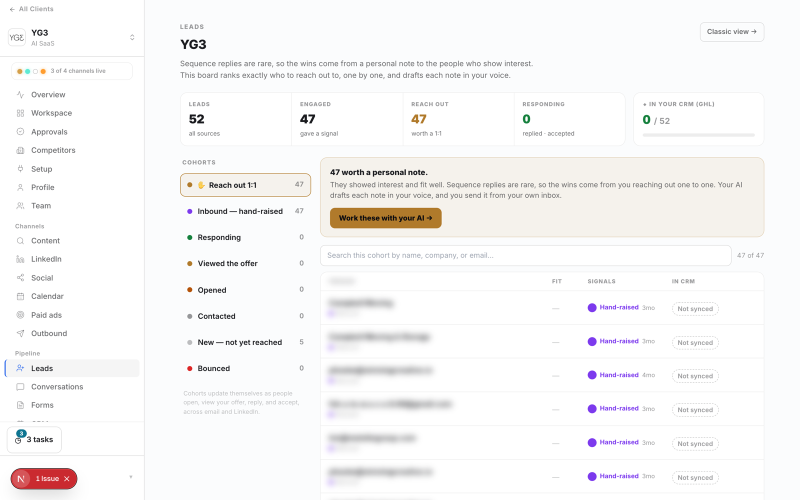Select the Bounced cohort
800x500 pixels.
coord(245,368)
